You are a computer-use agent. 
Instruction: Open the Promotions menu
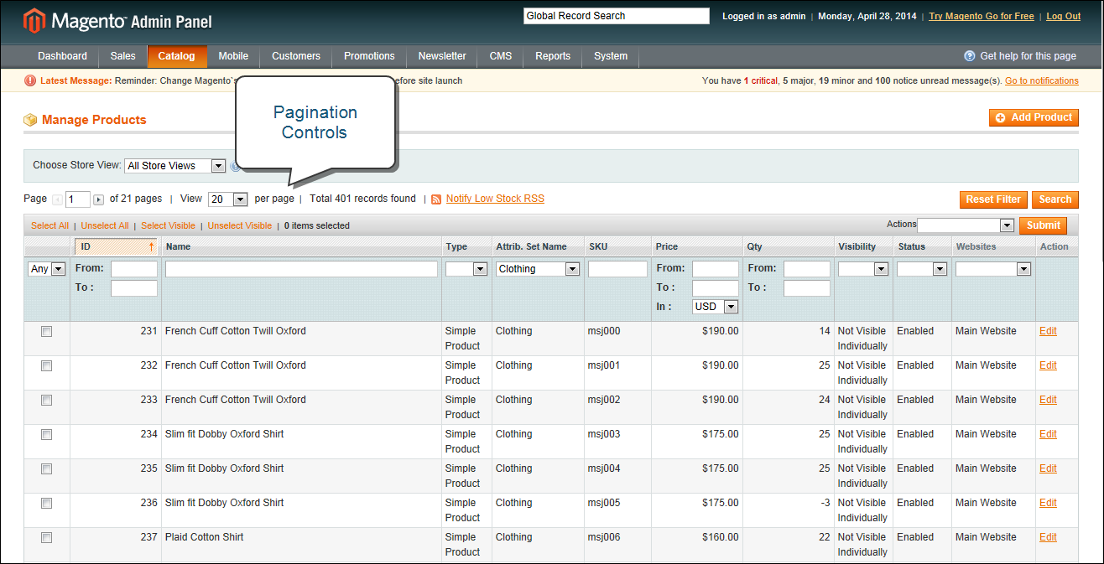pos(369,56)
